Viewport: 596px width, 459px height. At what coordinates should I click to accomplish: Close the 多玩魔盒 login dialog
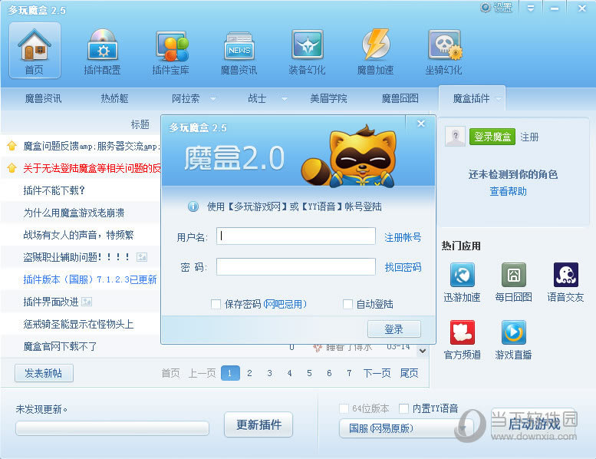pyautogui.click(x=421, y=124)
